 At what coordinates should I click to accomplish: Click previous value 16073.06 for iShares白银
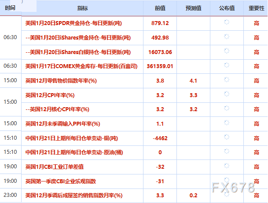(160, 52)
